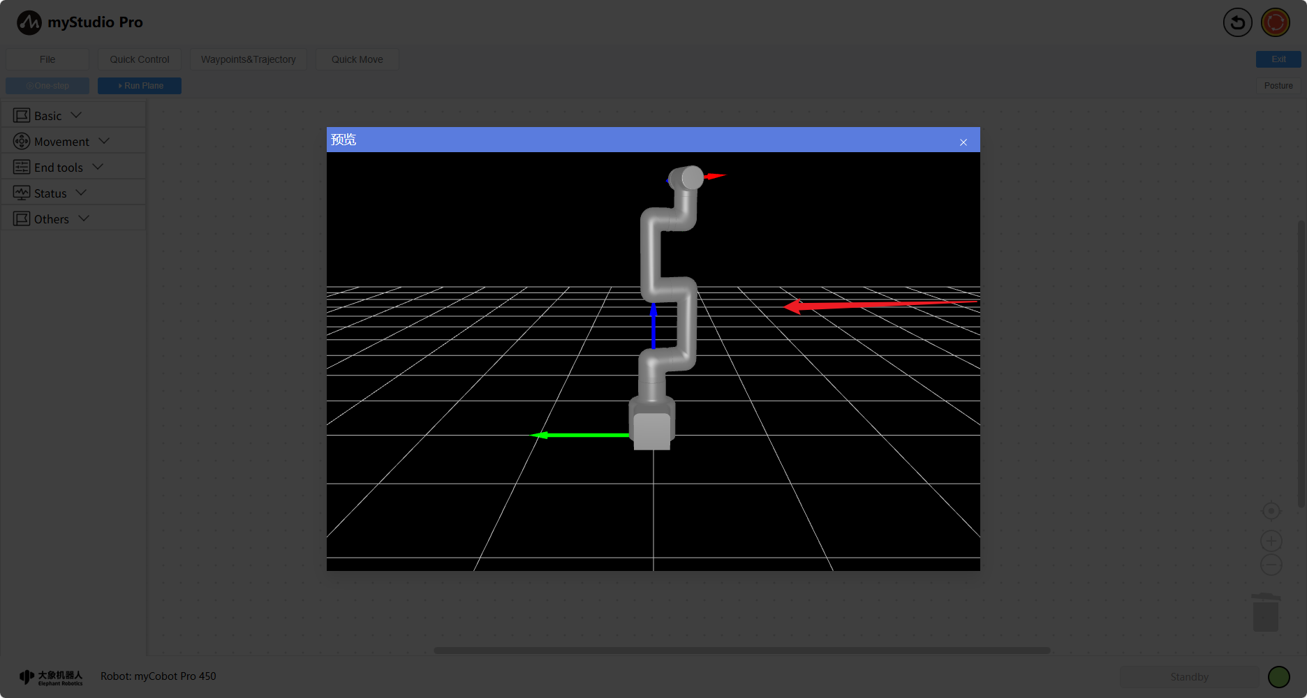Zoom out with the minus icon
The height and width of the screenshot is (698, 1307).
[x=1271, y=565]
